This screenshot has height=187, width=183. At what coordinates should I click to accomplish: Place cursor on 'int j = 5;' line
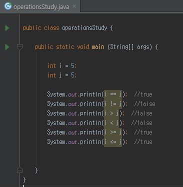[x=62, y=75]
